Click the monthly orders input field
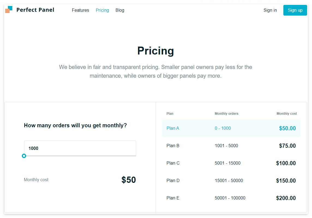 click(80, 148)
